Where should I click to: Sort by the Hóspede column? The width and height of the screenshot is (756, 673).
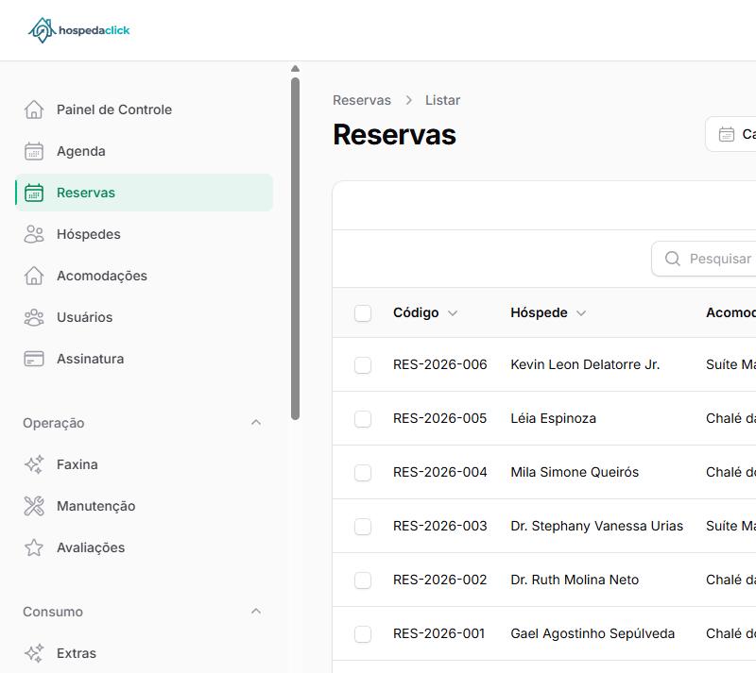tap(548, 312)
